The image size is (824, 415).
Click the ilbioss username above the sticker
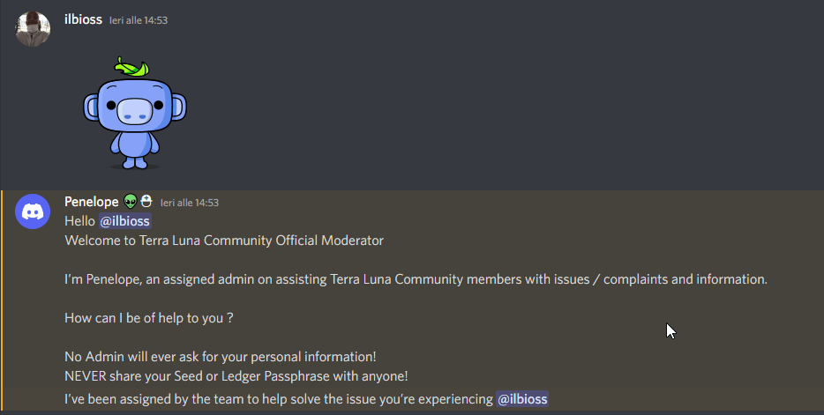click(83, 19)
